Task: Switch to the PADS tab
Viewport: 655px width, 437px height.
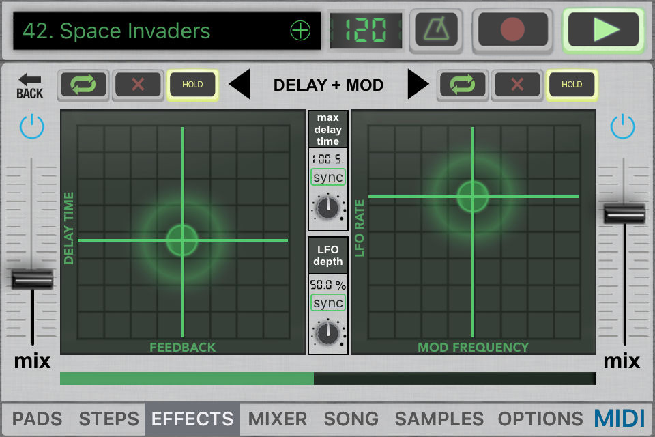Action: [37, 419]
